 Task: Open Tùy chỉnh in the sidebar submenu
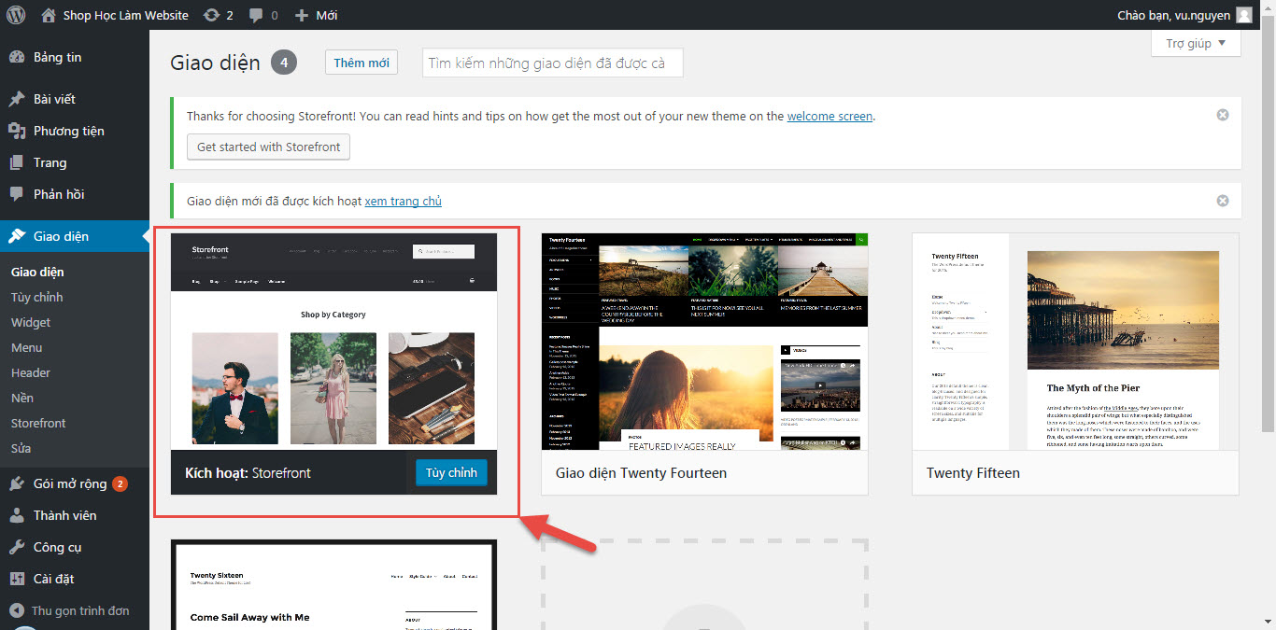[36, 297]
